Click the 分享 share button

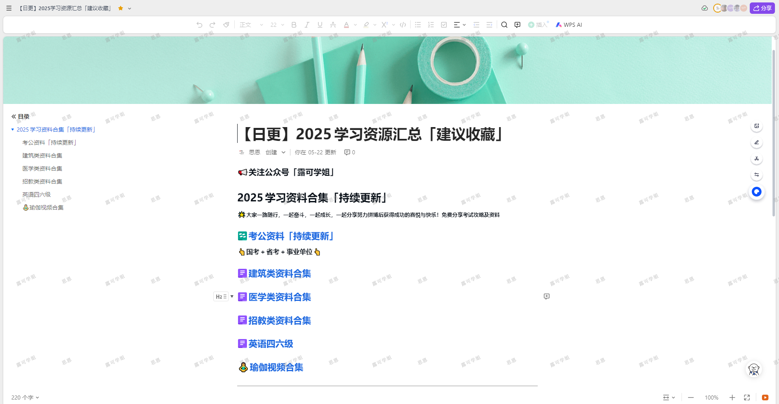click(x=762, y=8)
